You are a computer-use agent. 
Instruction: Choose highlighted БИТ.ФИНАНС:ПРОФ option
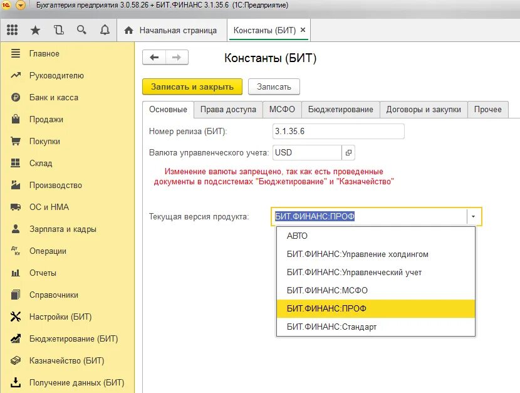click(x=376, y=309)
